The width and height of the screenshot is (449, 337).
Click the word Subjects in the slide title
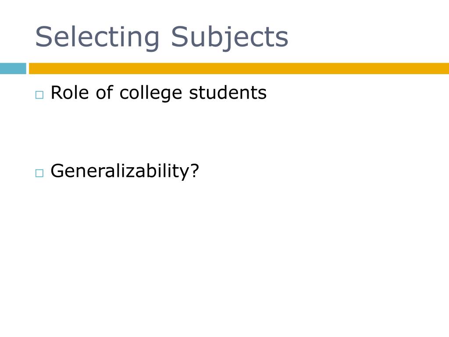[230, 38]
